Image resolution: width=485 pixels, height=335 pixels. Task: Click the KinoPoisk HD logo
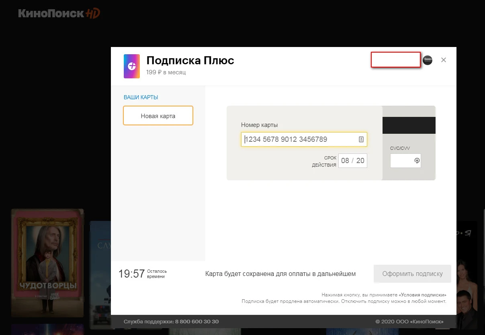(x=59, y=13)
